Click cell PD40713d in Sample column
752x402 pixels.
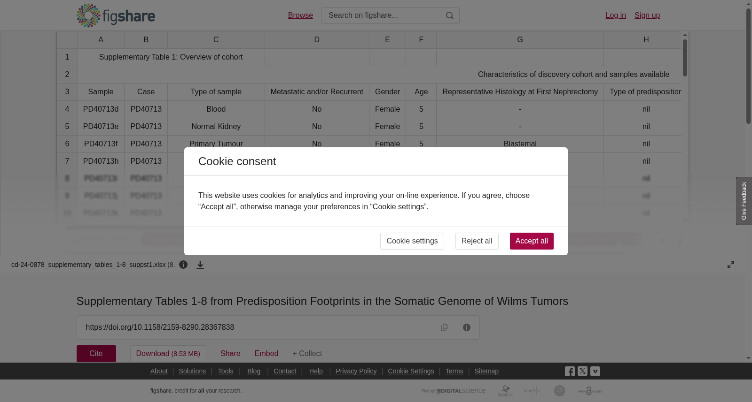[x=101, y=109]
